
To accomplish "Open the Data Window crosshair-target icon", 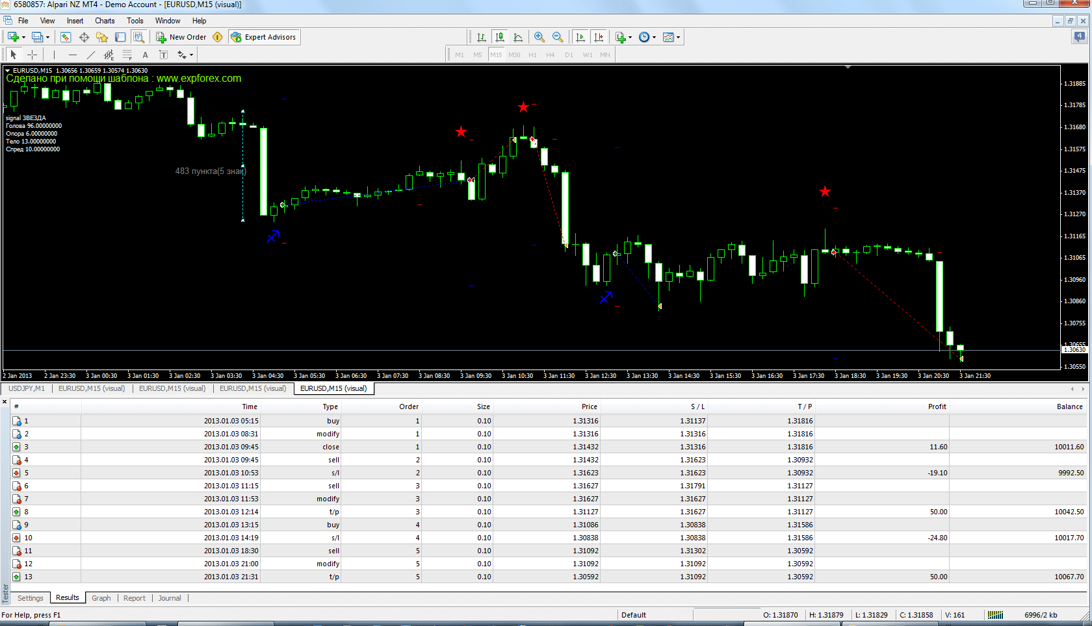I will (x=84, y=37).
